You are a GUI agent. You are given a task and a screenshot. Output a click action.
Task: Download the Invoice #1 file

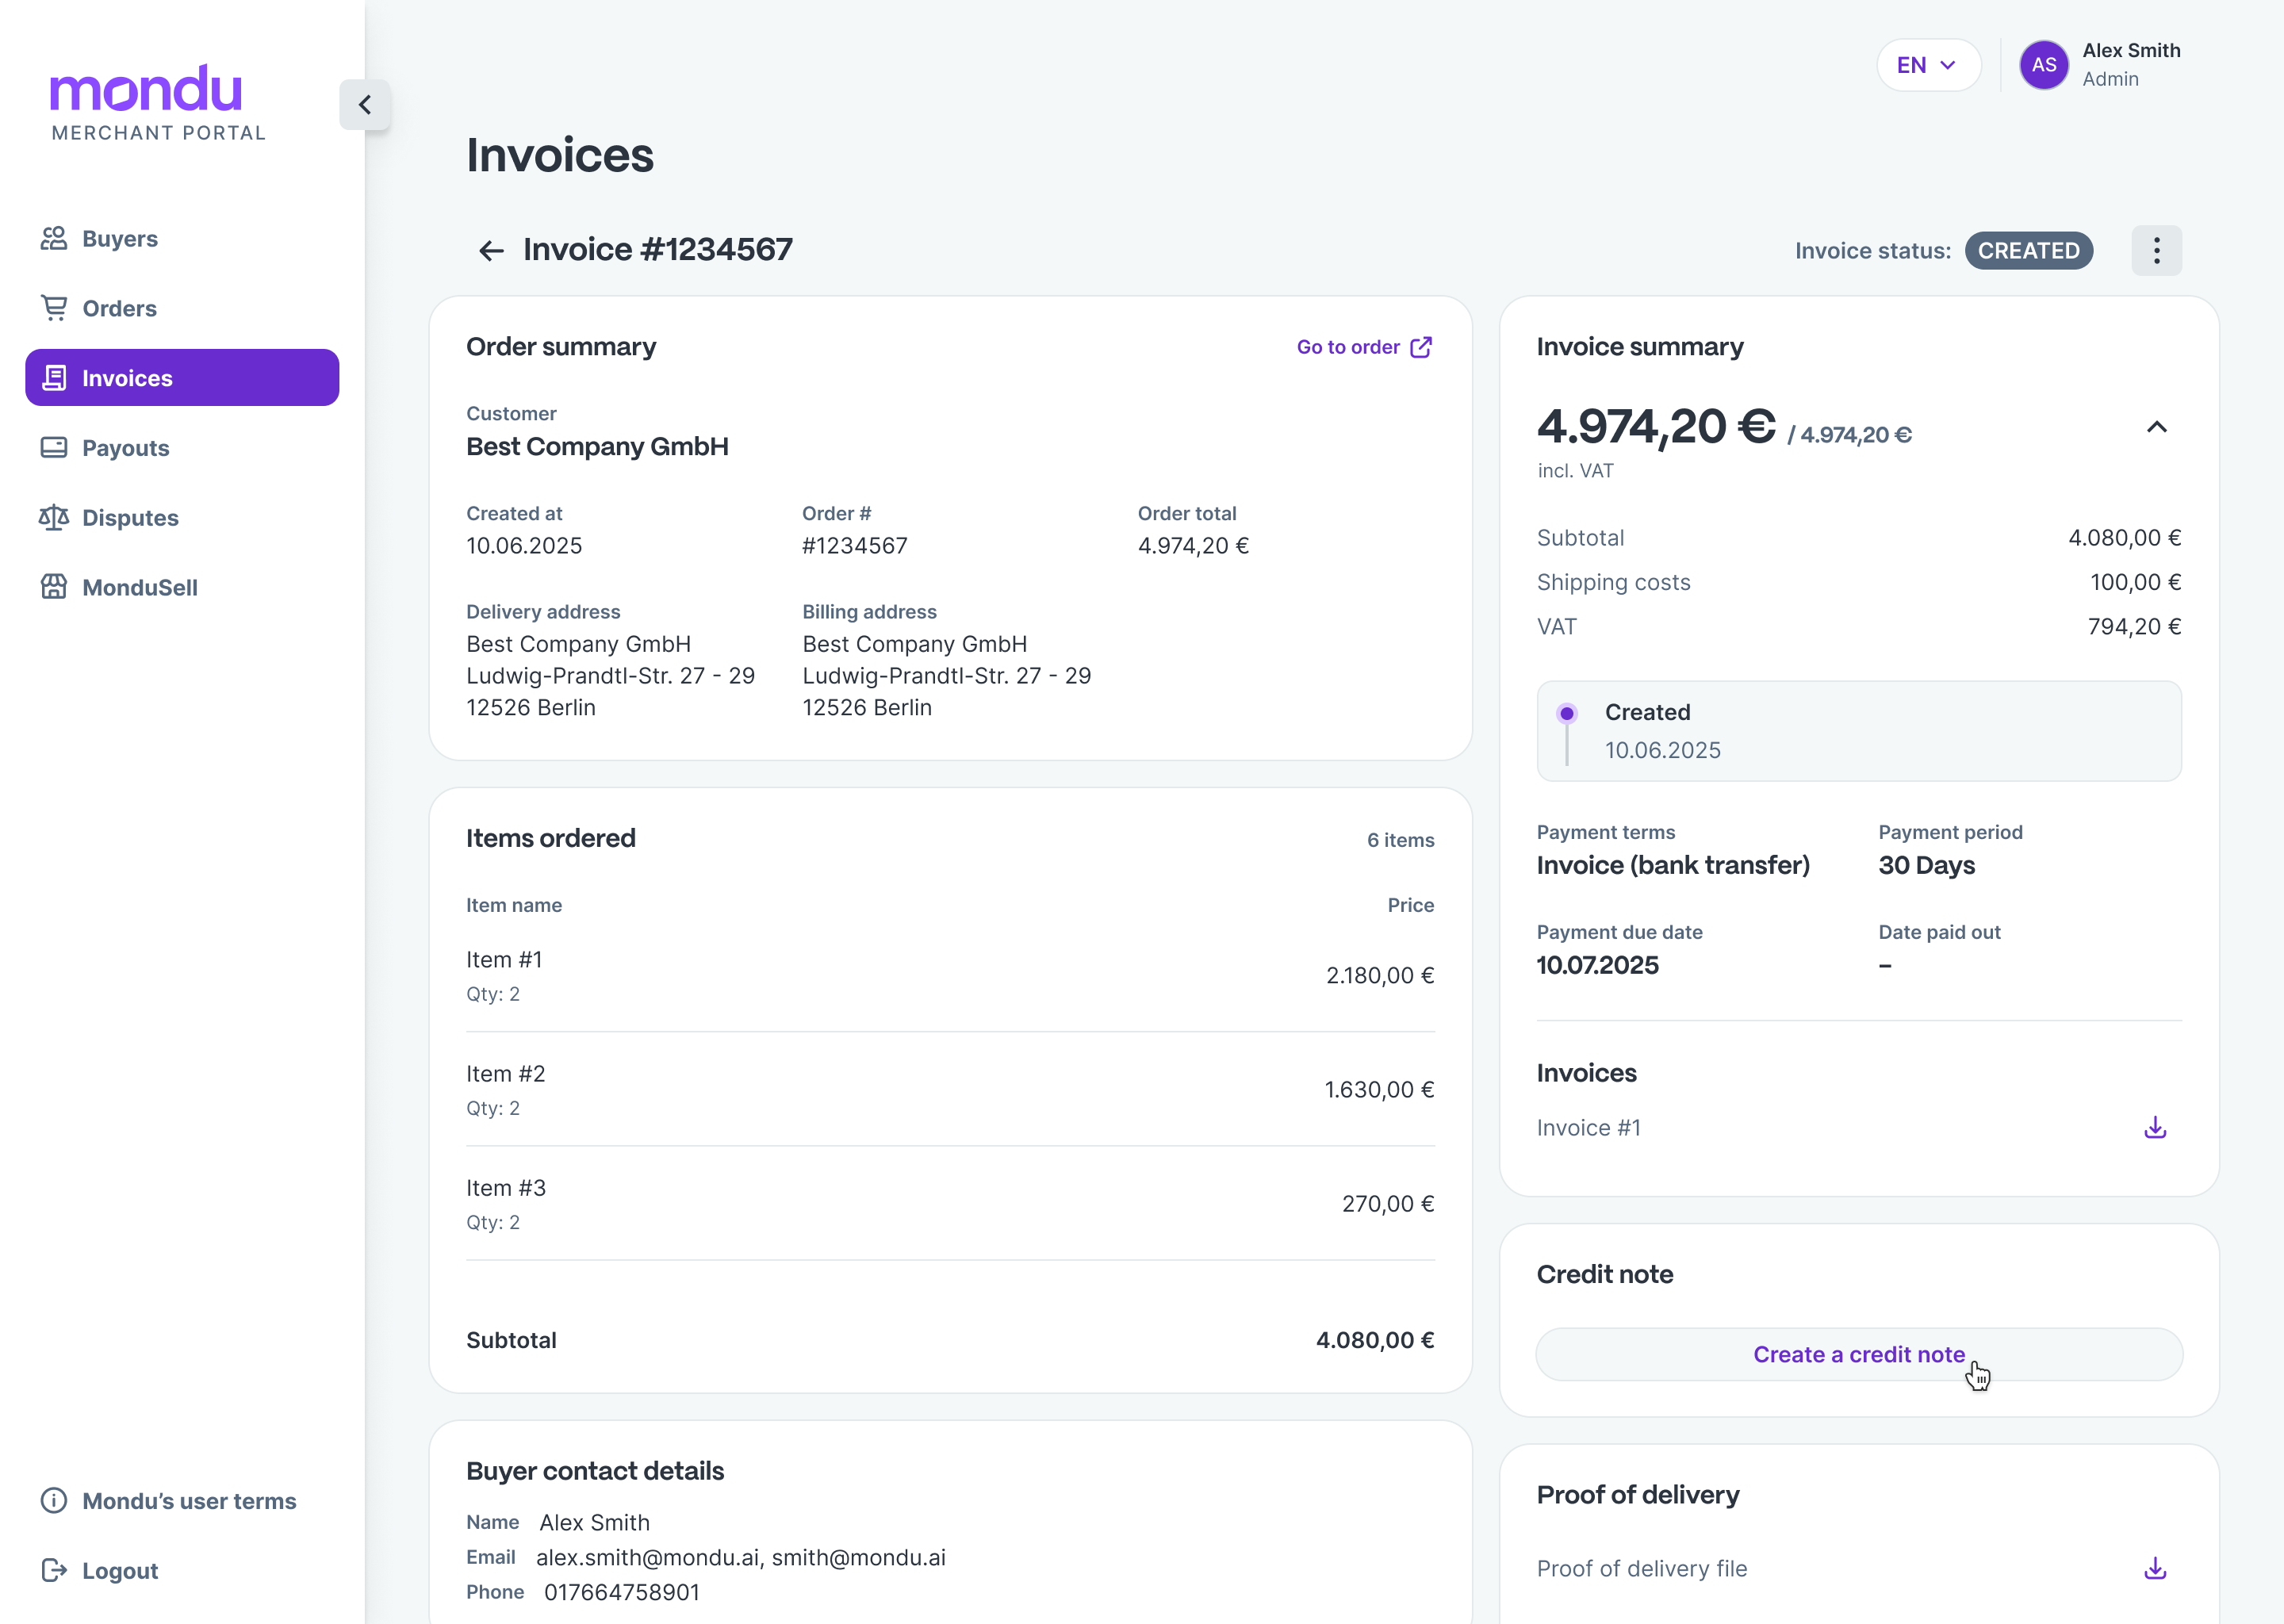pos(2155,1128)
